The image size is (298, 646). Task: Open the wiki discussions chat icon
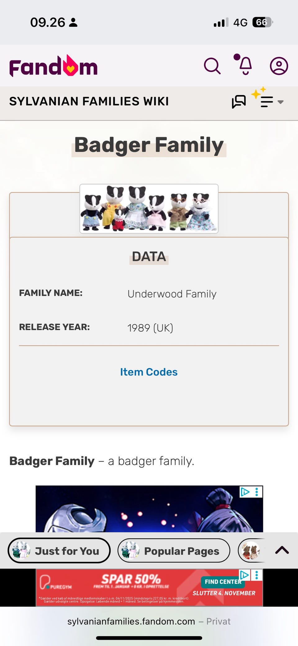click(x=239, y=102)
